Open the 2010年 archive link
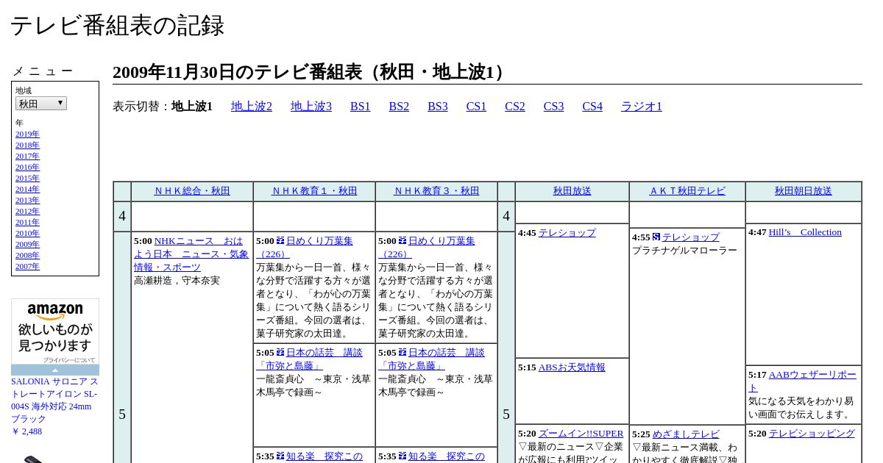Screen dimensions: 883x463 (27, 233)
